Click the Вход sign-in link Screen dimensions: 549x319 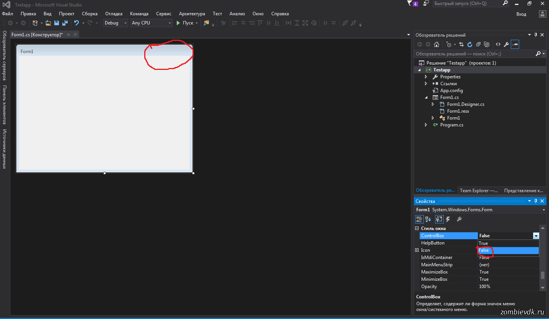[x=521, y=14]
